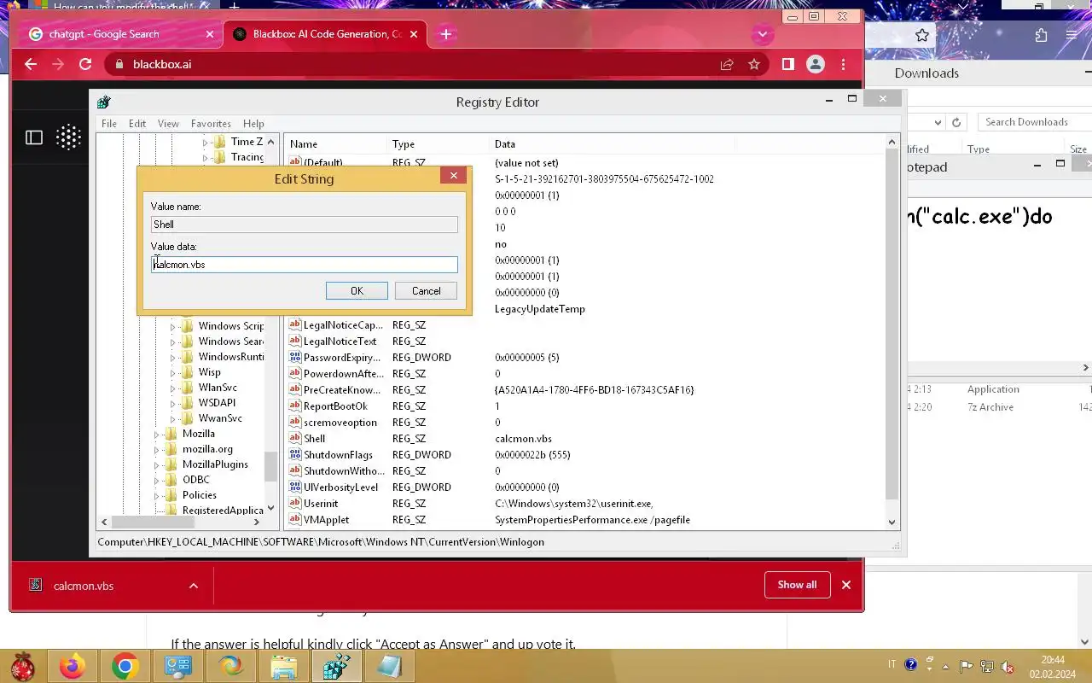This screenshot has width=1092, height=683.
Task: Open File Explorer from the taskbar
Action: tap(283, 666)
